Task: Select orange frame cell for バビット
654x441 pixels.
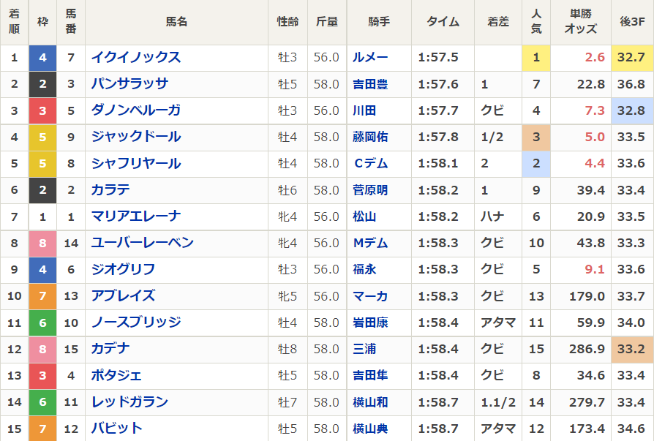Action: coord(42,429)
